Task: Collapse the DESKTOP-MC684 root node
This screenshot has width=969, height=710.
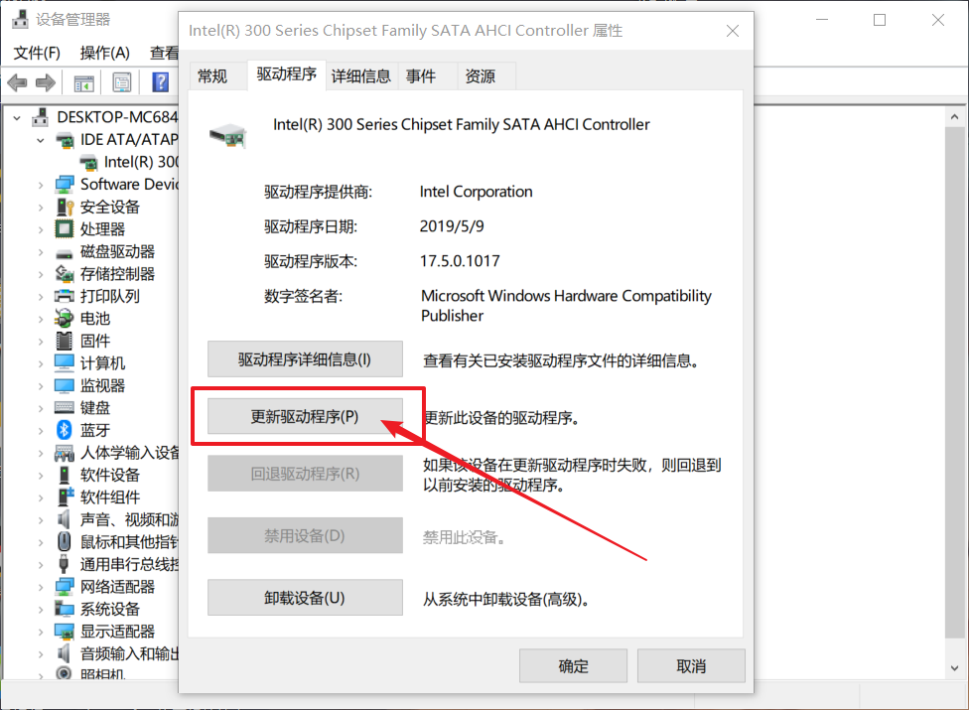Action: pos(17,117)
